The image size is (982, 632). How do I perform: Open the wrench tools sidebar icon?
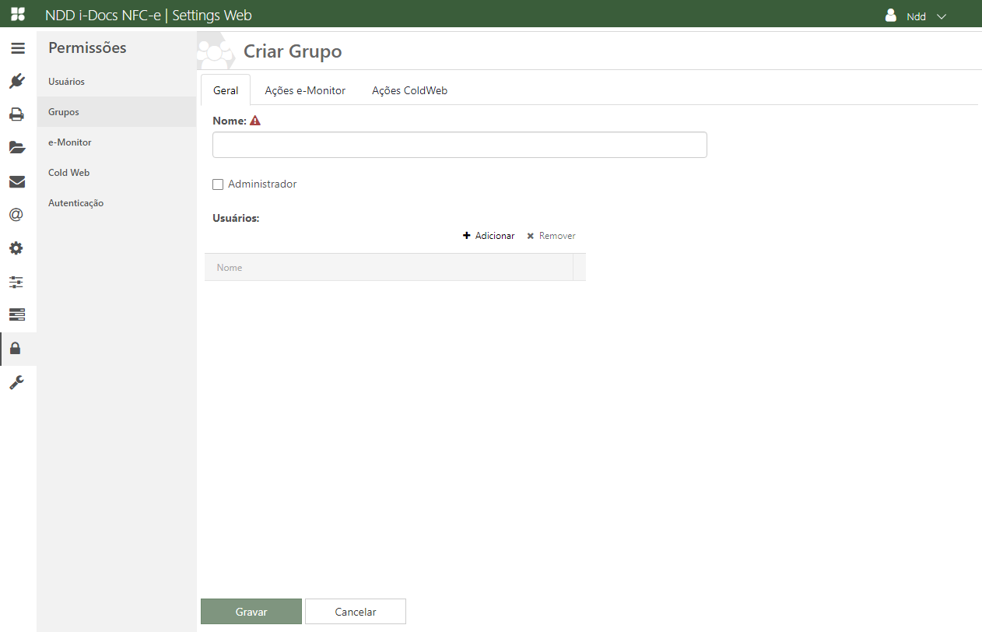coord(17,382)
